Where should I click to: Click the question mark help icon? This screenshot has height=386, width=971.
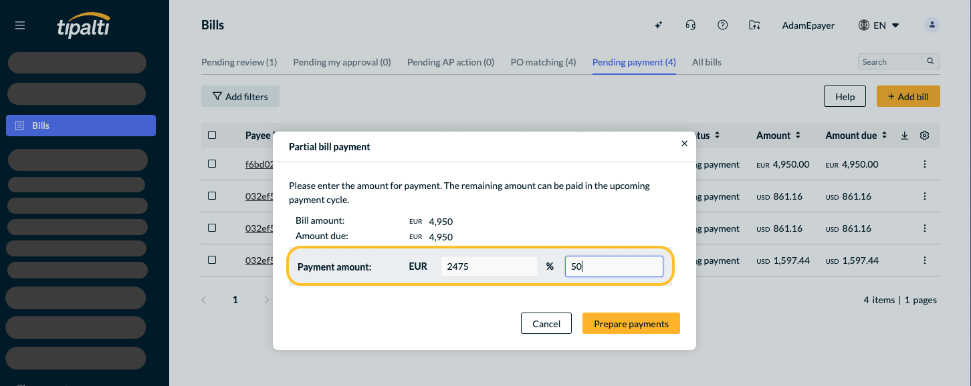coord(722,25)
